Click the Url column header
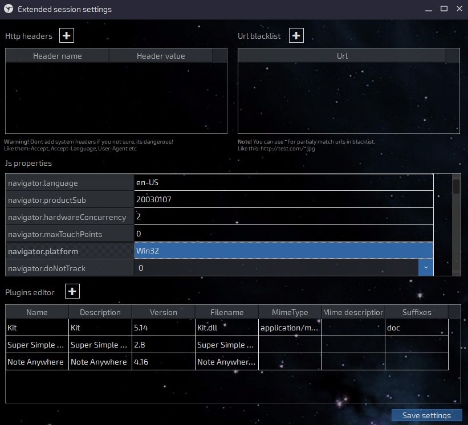 tap(342, 56)
